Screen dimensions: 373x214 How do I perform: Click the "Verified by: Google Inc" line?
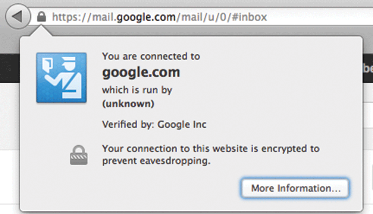click(x=154, y=125)
